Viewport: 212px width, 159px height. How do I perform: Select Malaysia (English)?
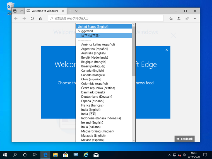pos(104,136)
